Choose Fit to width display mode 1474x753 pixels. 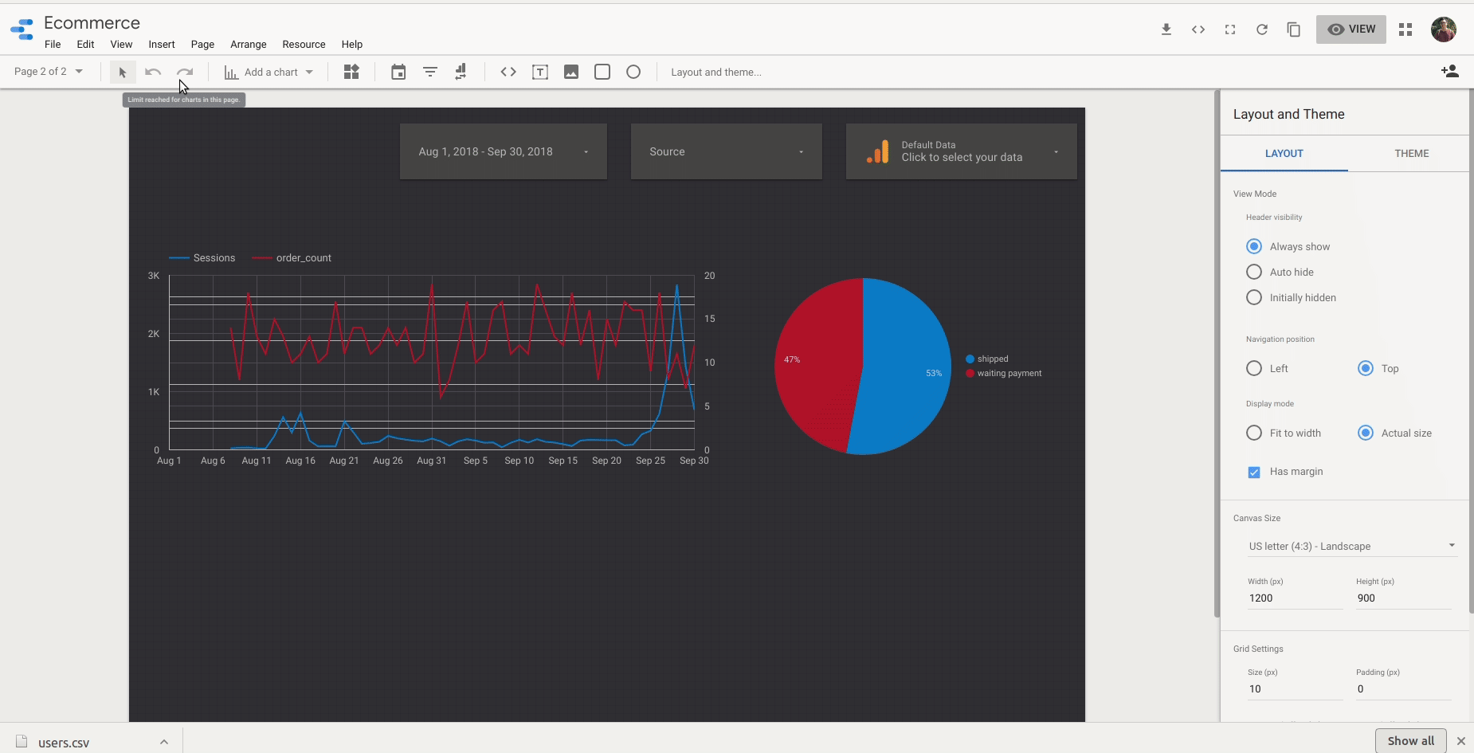1254,433
